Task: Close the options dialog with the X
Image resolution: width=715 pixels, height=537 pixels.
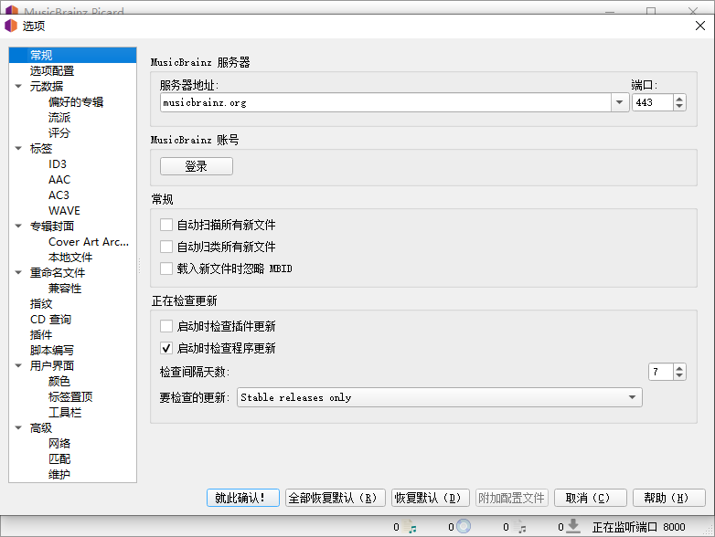Action: pos(700,26)
